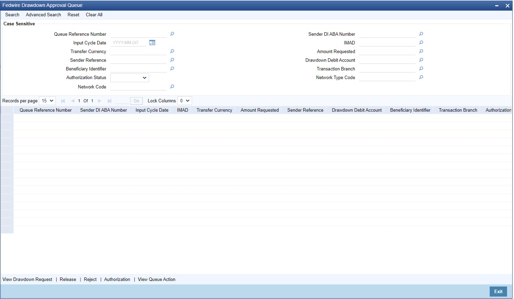Go to next page of records
Image resolution: width=514 pixels, height=299 pixels.
pyautogui.click(x=100, y=101)
